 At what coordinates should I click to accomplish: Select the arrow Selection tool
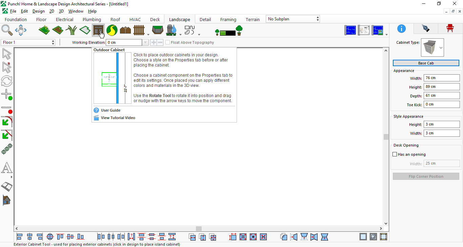(6, 54)
